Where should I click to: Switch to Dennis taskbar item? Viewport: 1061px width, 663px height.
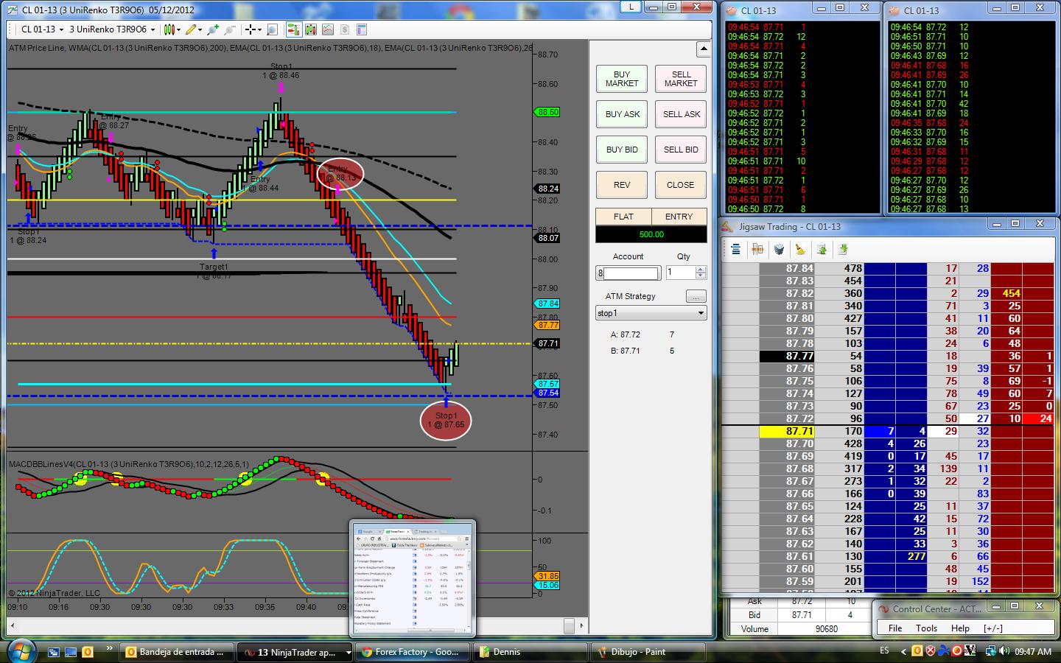pyautogui.click(x=530, y=652)
